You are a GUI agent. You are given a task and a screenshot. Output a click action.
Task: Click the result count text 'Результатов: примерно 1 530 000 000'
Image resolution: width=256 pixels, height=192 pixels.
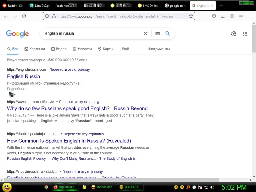pos(38,60)
